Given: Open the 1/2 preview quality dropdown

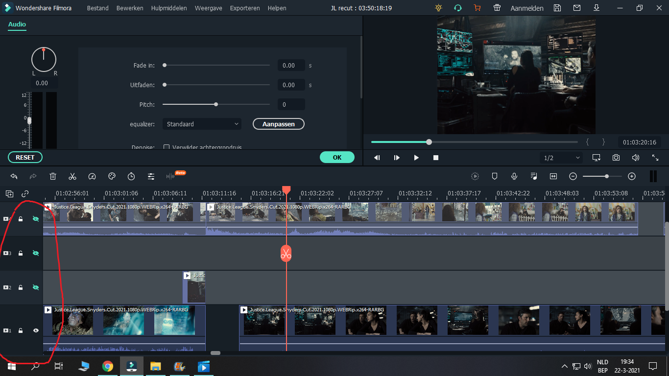Looking at the screenshot, I should (562, 158).
